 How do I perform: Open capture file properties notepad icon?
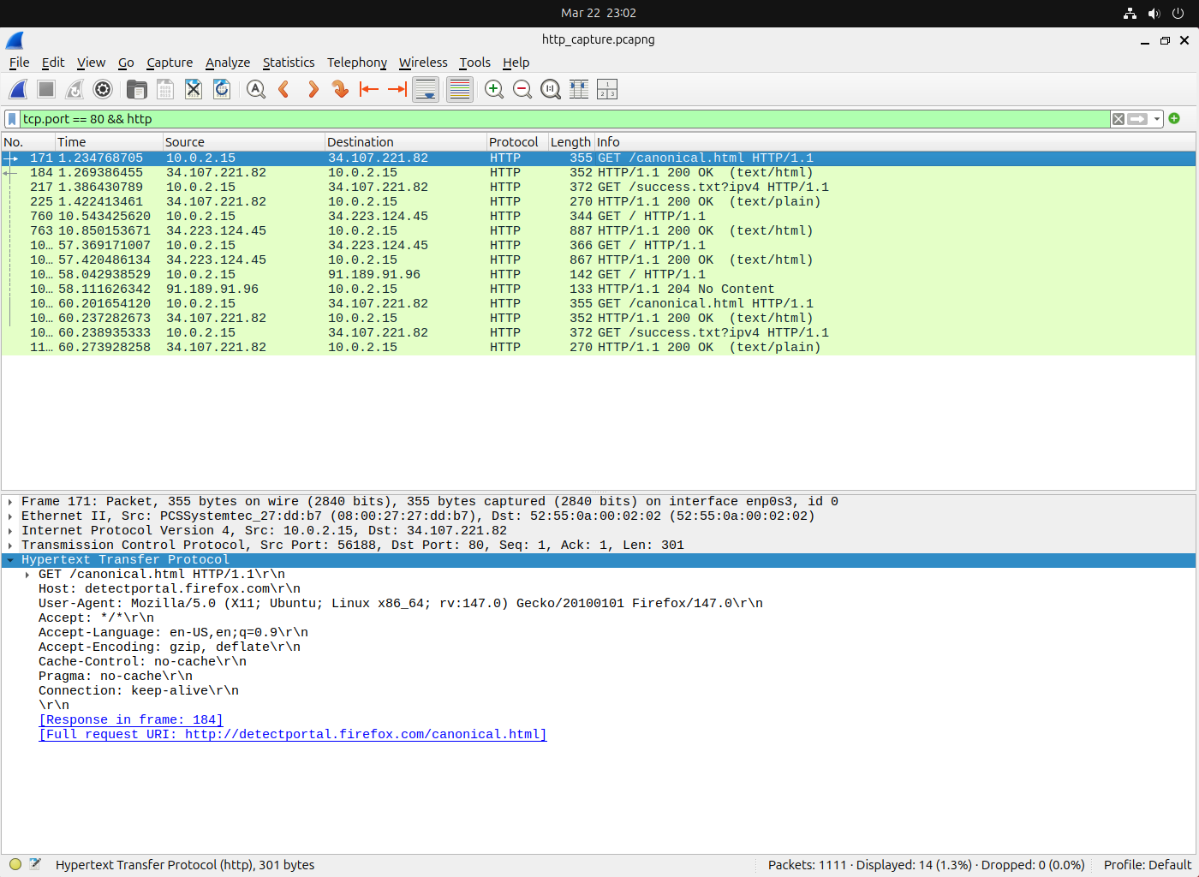pyautogui.click(x=35, y=865)
